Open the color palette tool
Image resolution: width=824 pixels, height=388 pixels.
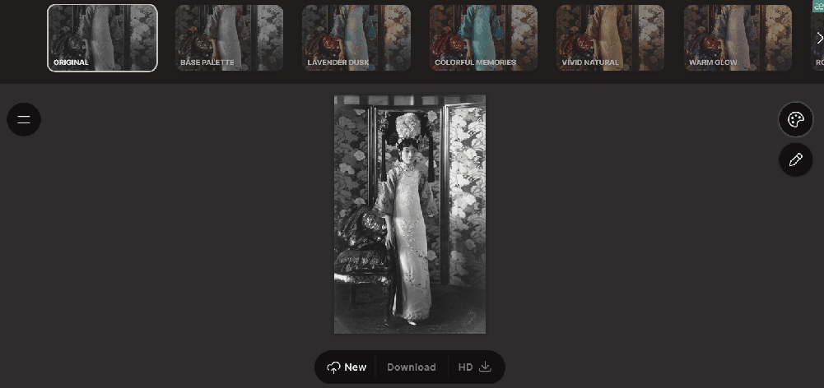tap(796, 119)
